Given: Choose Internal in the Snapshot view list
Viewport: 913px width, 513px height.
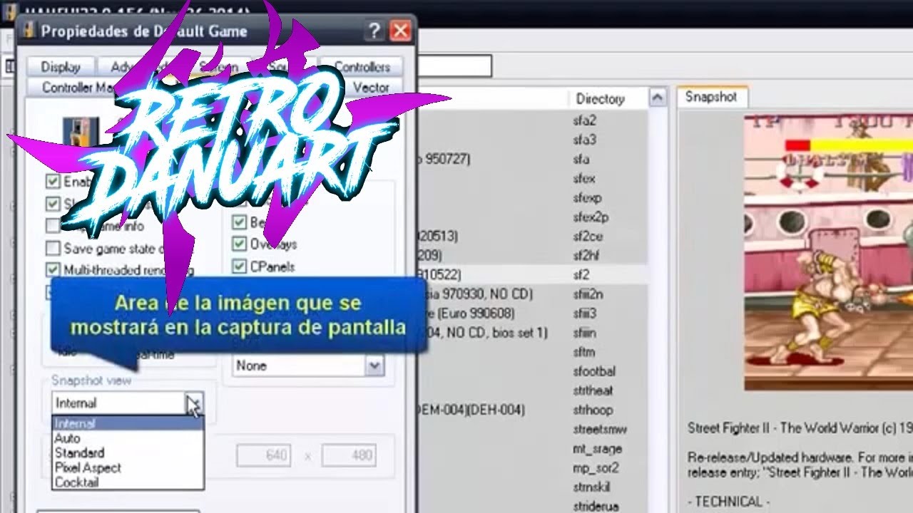Looking at the screenshot, I should point(128,423).
